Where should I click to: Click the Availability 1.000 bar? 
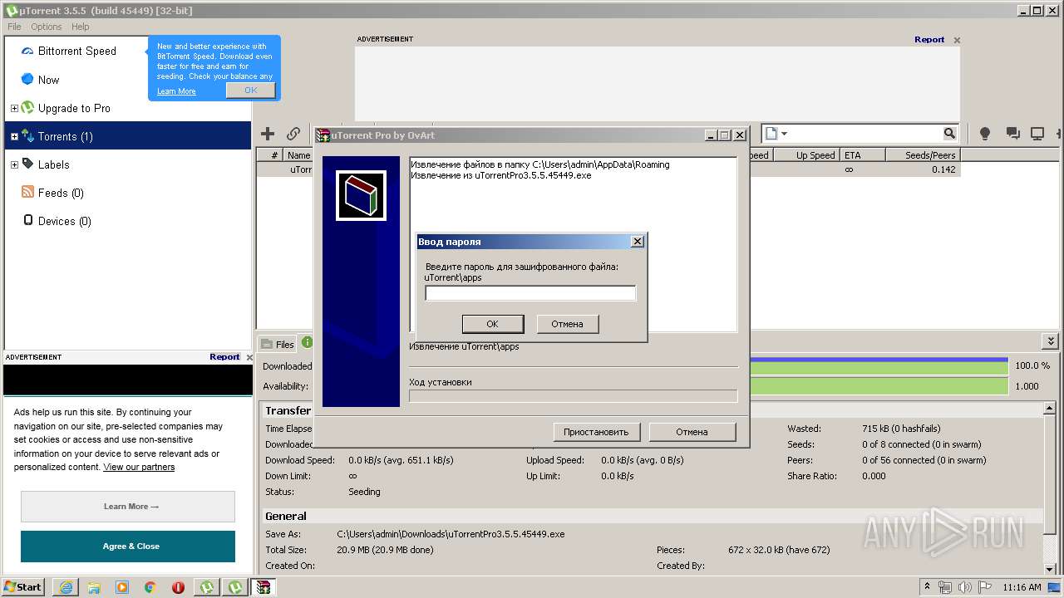(879, 386)
